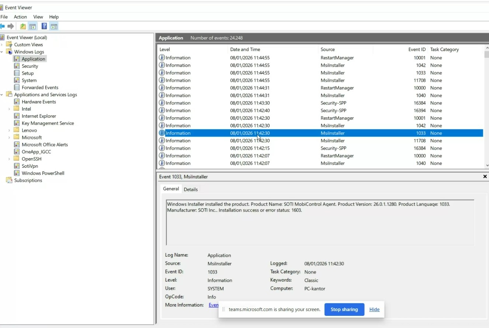Click the forward navigation arrow icon

tap(10, 26)
